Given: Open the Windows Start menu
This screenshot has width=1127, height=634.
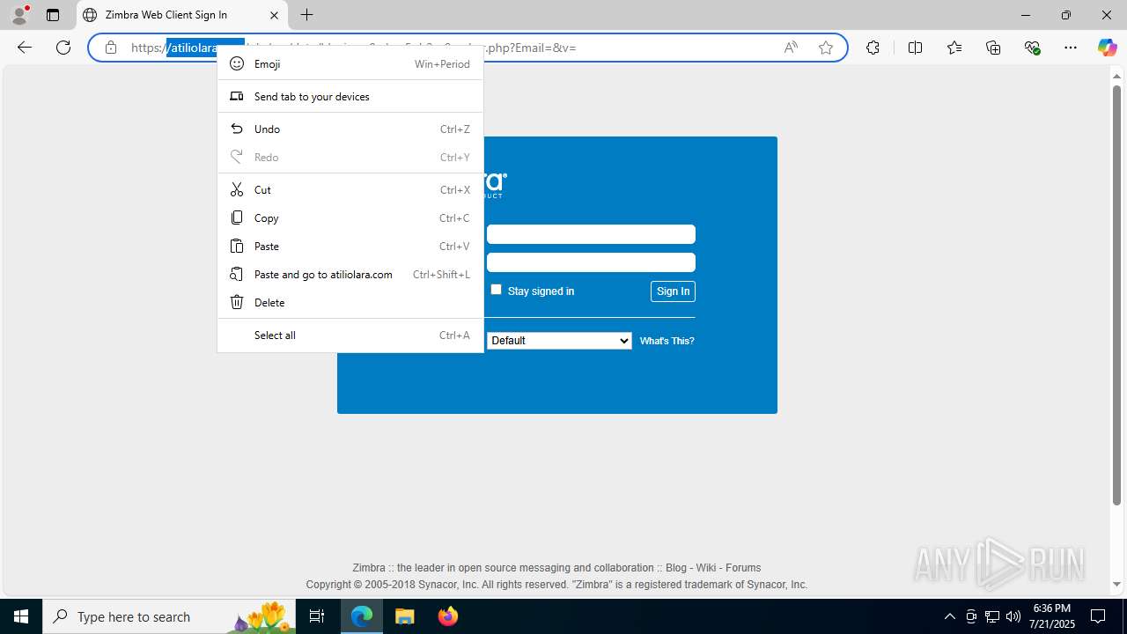Looking at the screenshot, I should (x=21, y=616).
